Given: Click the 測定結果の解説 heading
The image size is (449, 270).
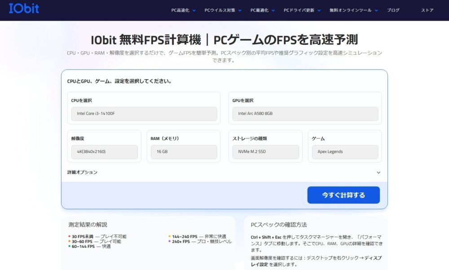Looking at the screenshot, I should (88, 225).
